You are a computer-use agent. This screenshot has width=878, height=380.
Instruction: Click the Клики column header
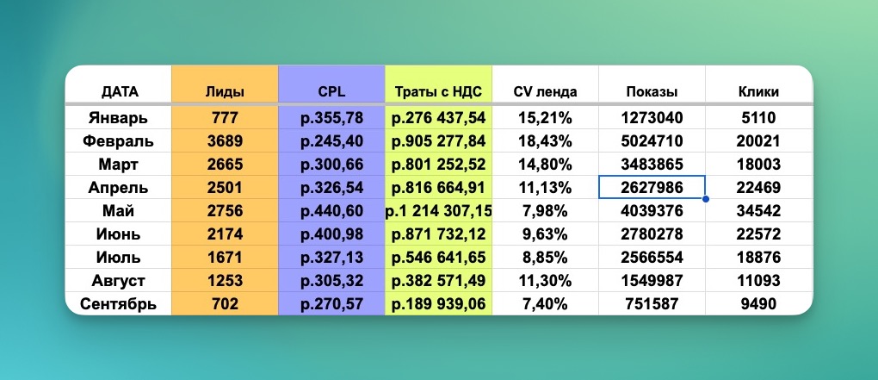click(758, 90)
